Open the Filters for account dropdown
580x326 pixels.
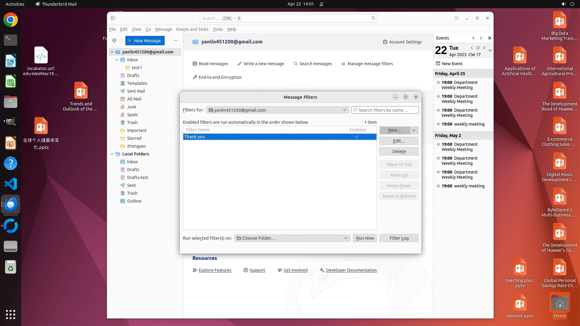tap(277, 110)
